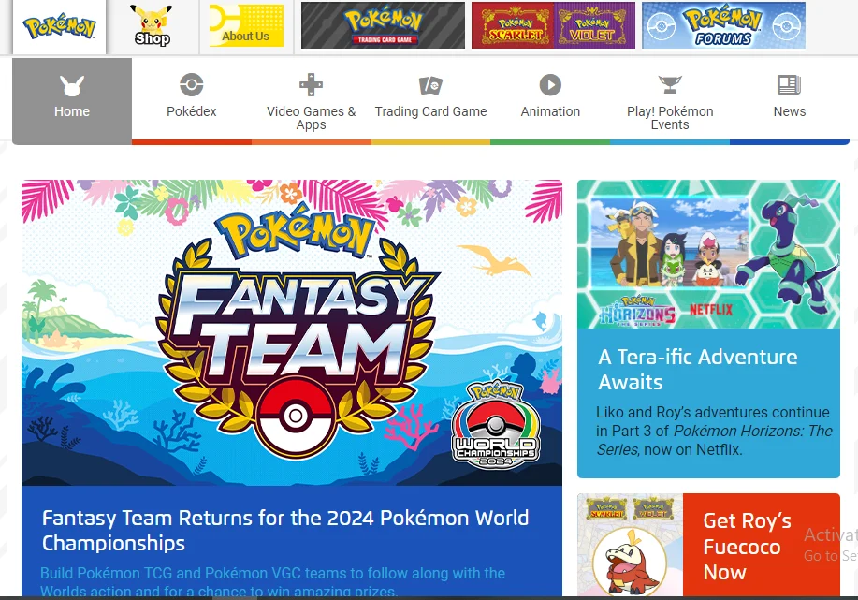Select the Pikachu Shop icon
Viewport: 858px width, 600px height.
click(x=152, y=25)
